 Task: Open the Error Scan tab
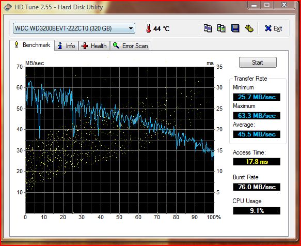(x=130, y=46)
